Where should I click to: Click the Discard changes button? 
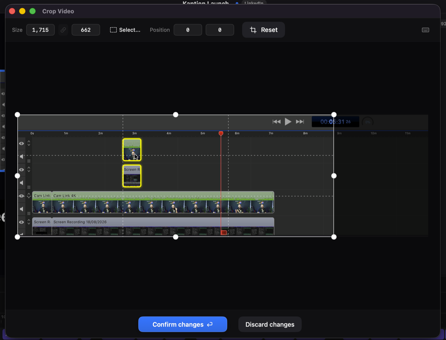tap(270, 324)
